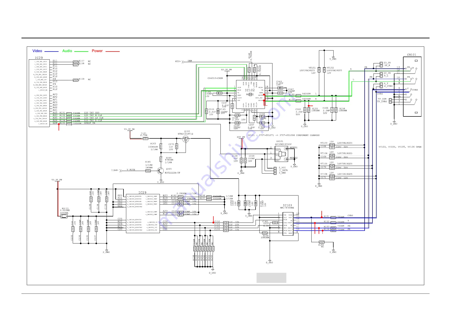Viewport: 451px width, 319px height.
Task: Select the IC102 chip label
Action: point(250,90)
